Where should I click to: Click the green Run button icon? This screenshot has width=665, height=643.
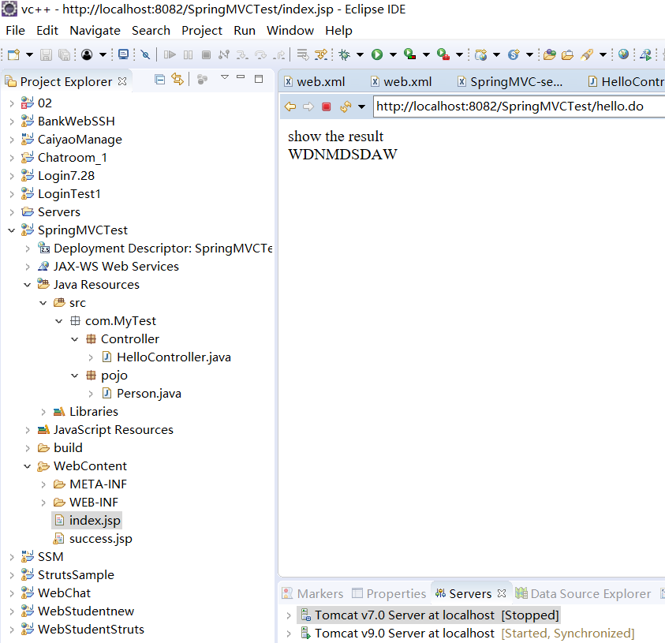[x=377, y=54]
